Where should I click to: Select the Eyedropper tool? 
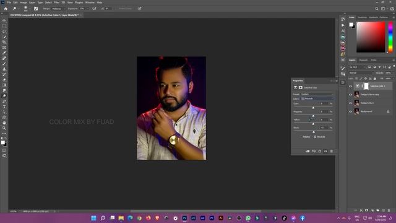[4, 53]
